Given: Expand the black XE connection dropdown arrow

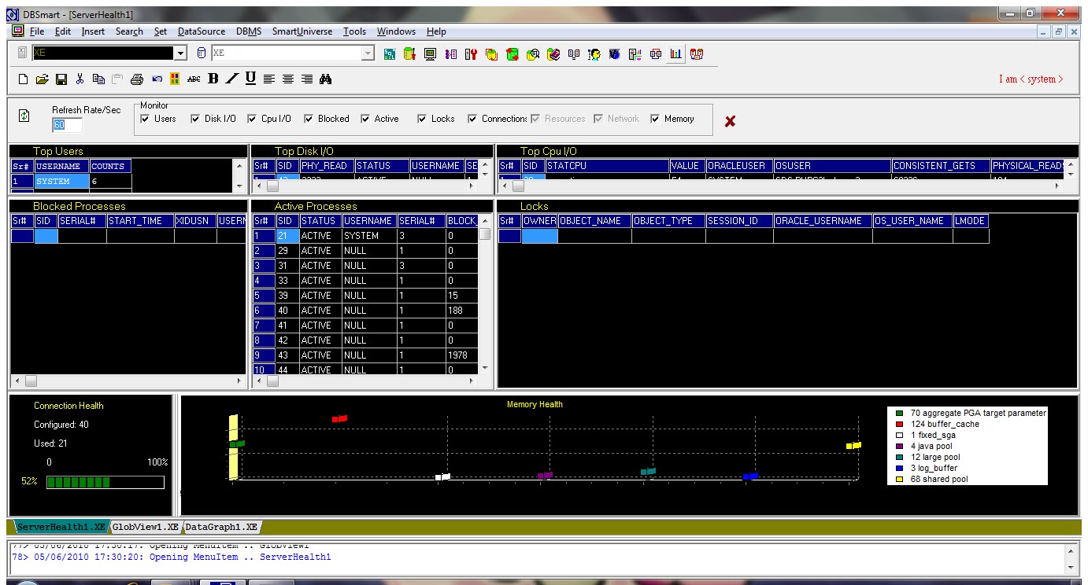Looking at the screenshot, I should click(x=180, y=53).
